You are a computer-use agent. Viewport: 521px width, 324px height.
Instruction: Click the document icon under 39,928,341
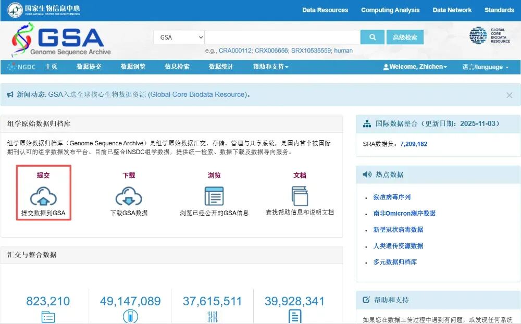point(295,316)
